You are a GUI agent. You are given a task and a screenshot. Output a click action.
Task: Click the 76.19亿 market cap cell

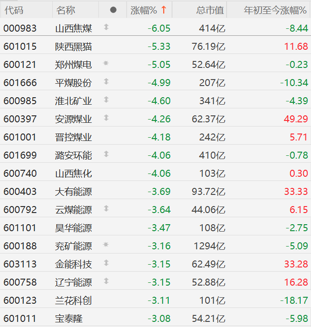208,47
